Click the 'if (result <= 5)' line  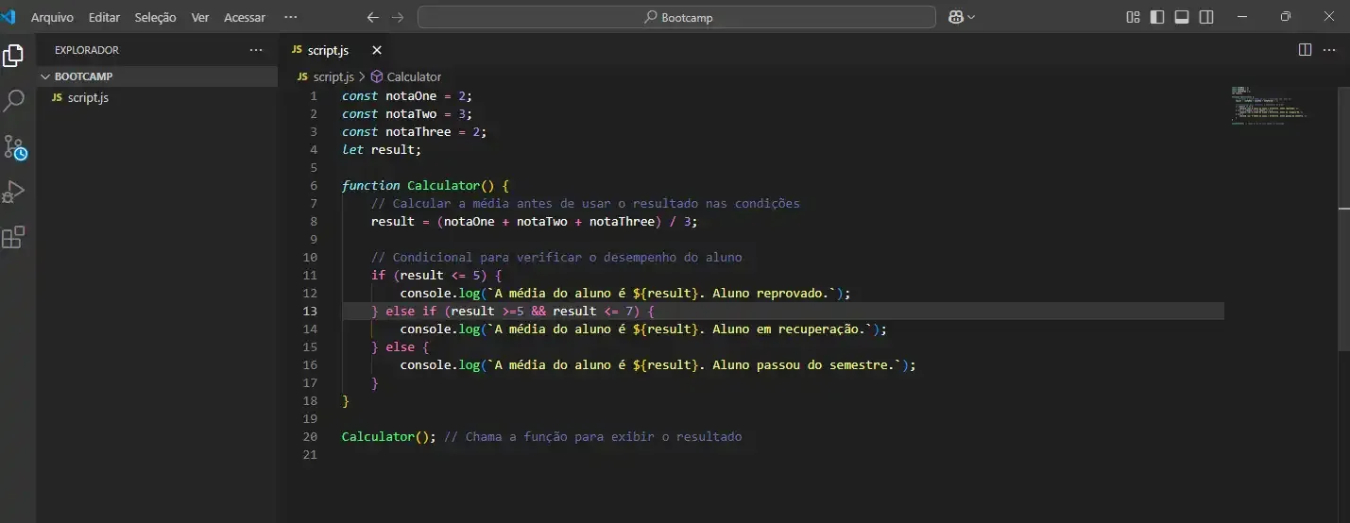click(436, 275)
